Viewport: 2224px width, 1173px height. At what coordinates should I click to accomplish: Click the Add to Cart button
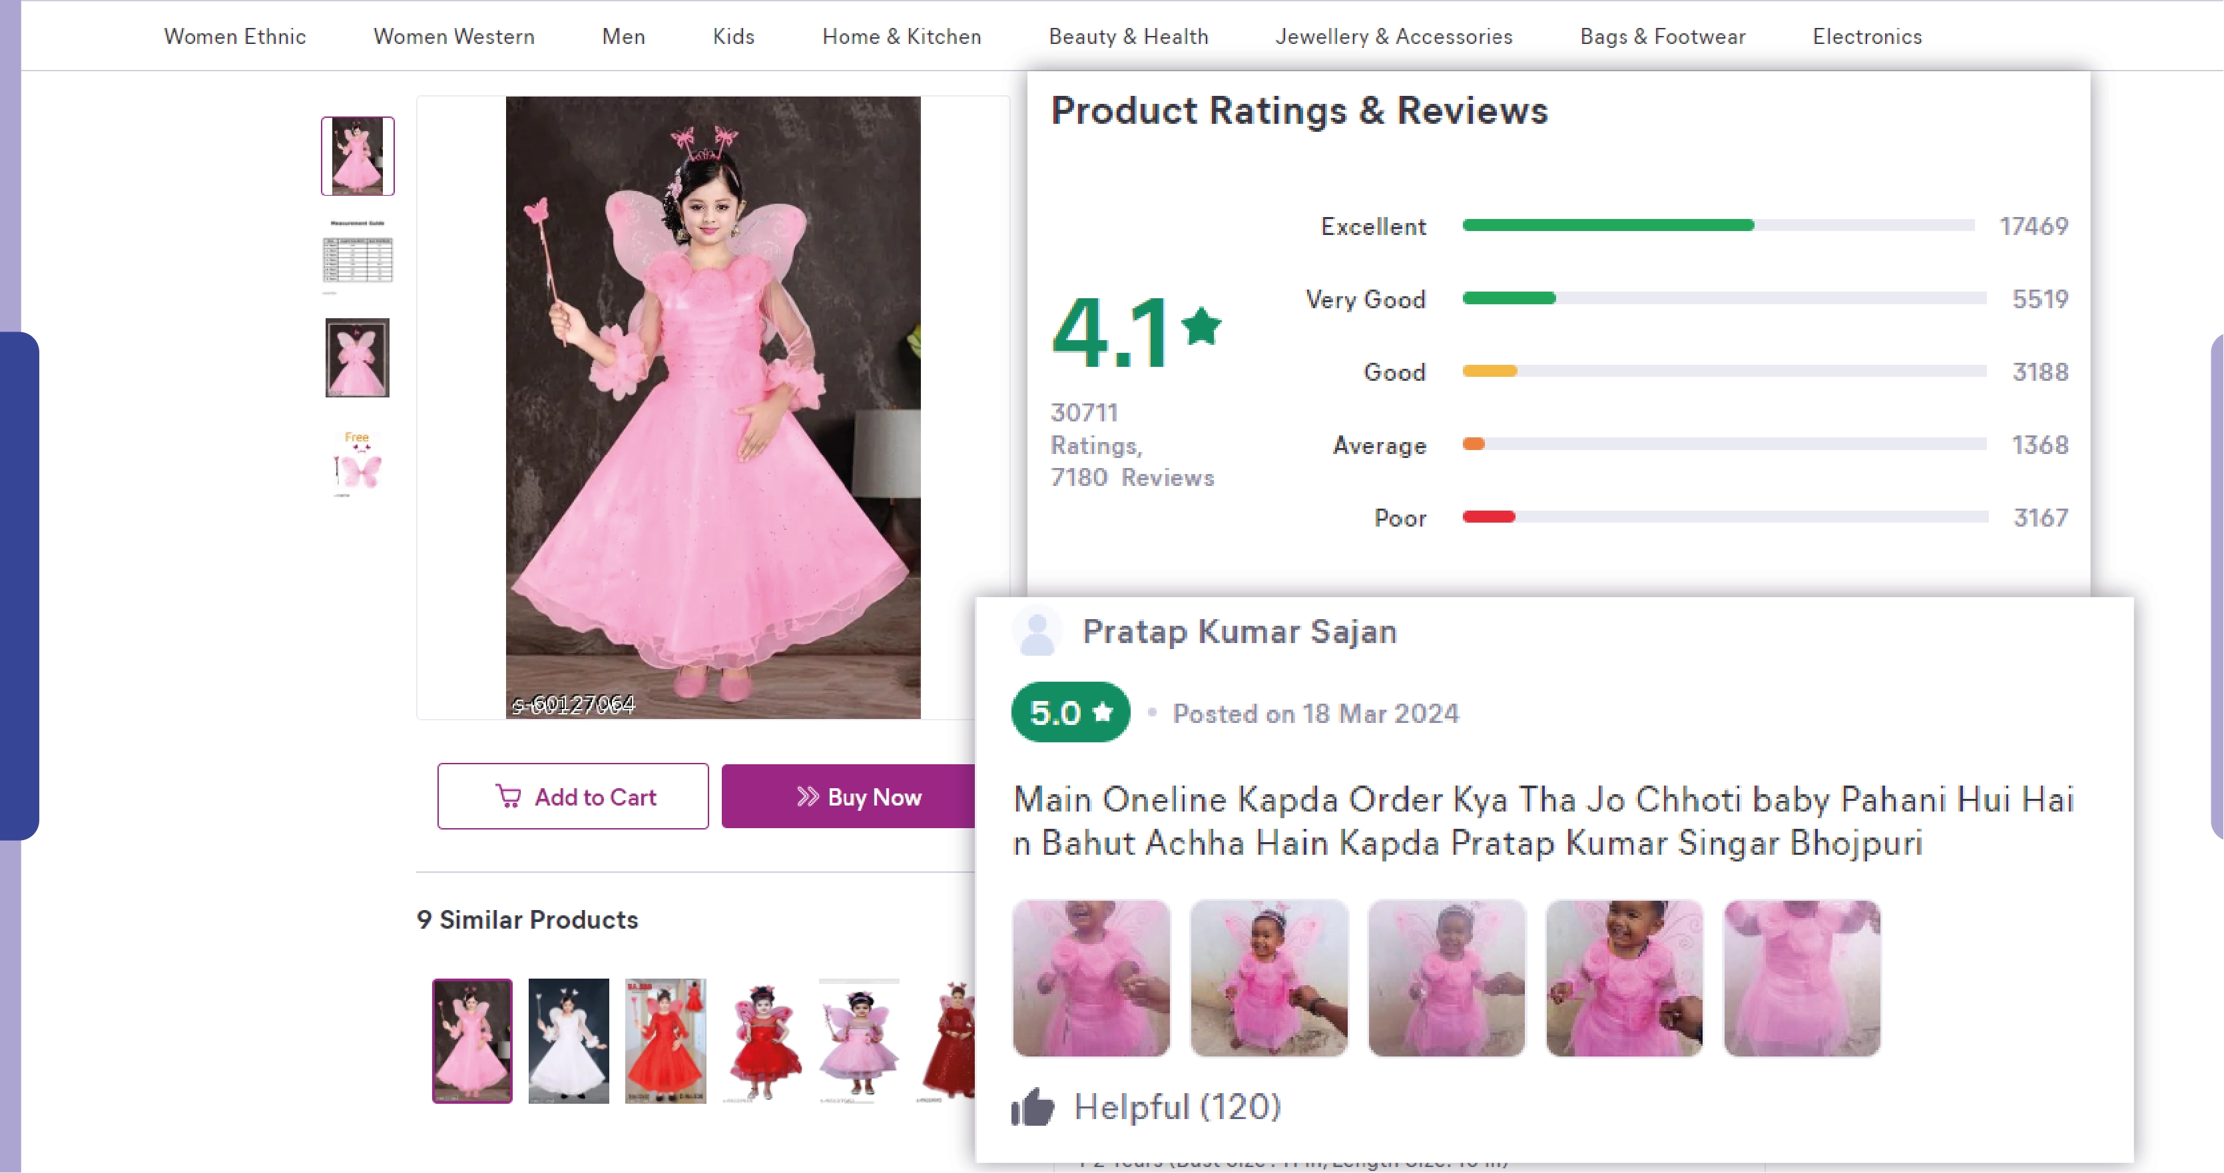click(573, 797)
